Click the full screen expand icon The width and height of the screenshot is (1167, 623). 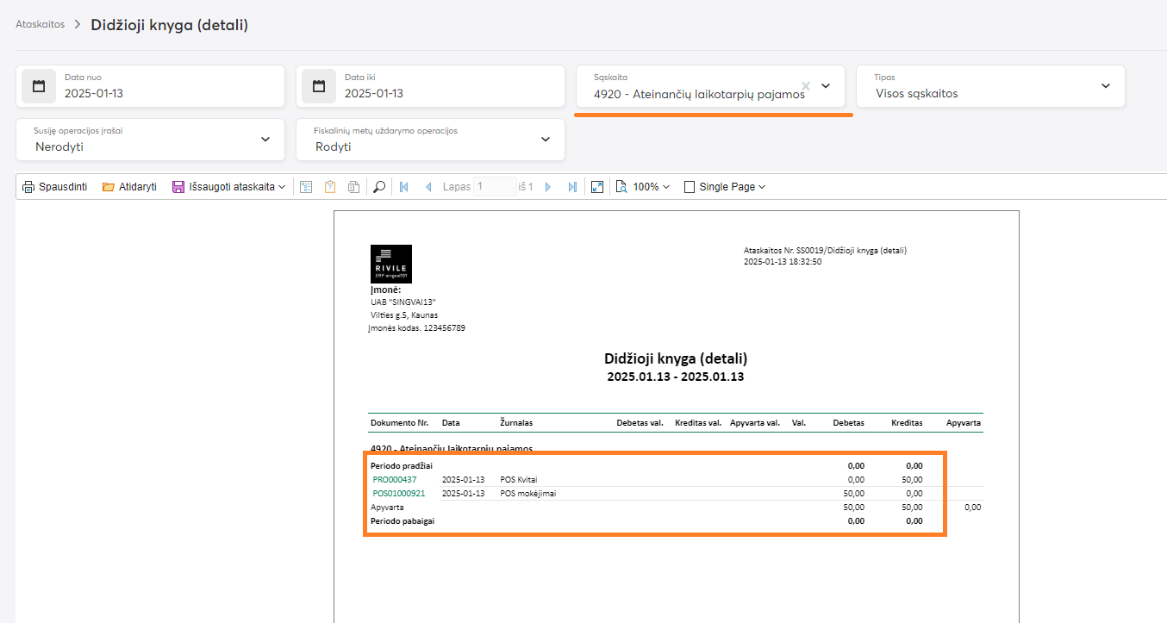pyautogui.click(x=597, y=187)
